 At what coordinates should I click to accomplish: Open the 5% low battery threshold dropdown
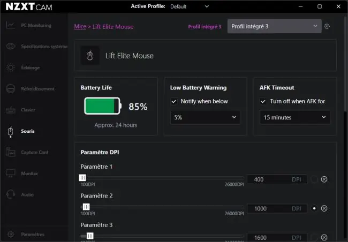pos(205,117)
